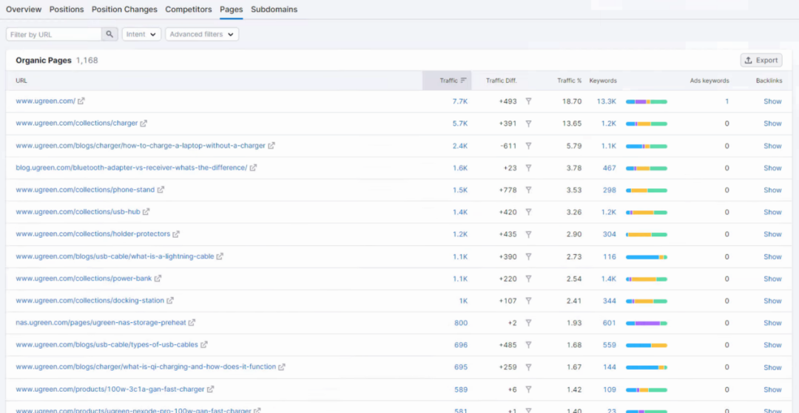Expand the Advanced filters dropdown
Viewport: 799px width, 413px height.
pyautogui.click(x=202, y=35)
